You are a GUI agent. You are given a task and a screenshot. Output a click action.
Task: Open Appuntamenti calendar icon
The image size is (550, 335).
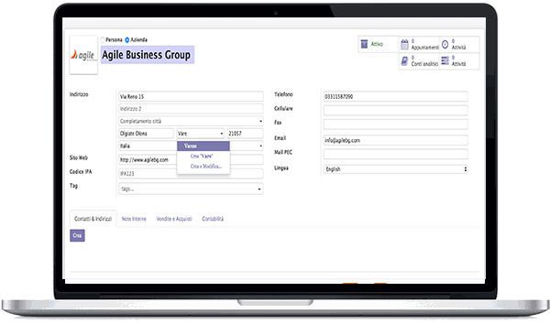404,45
